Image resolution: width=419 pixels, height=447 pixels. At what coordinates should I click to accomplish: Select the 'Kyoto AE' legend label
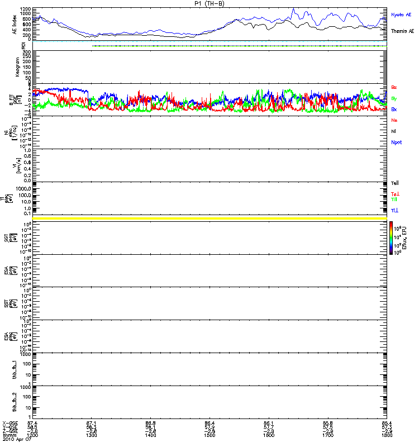(401, 15)
